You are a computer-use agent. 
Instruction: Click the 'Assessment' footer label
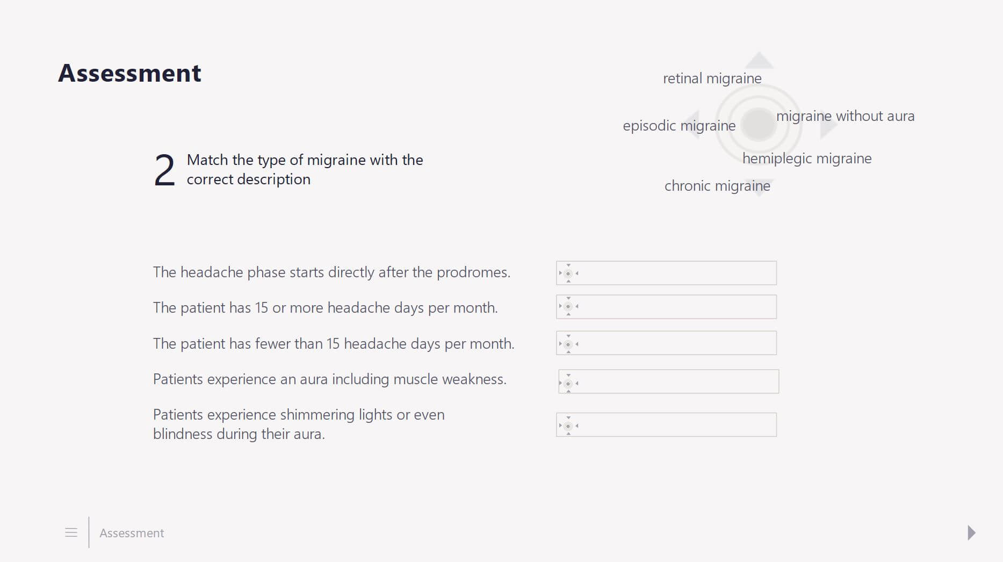132,533
